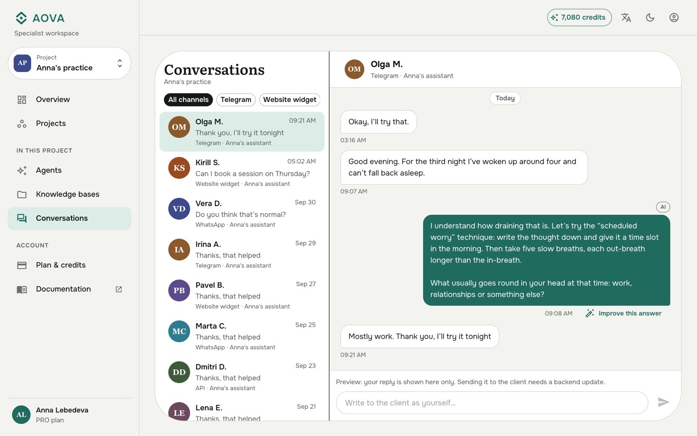Click the Agents sparkle icon
This screenshot has height=436, width=697.
click(x=22, y=170)
